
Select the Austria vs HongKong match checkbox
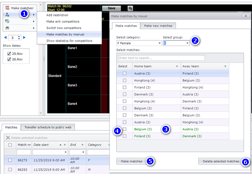click(x=124, y=122)
